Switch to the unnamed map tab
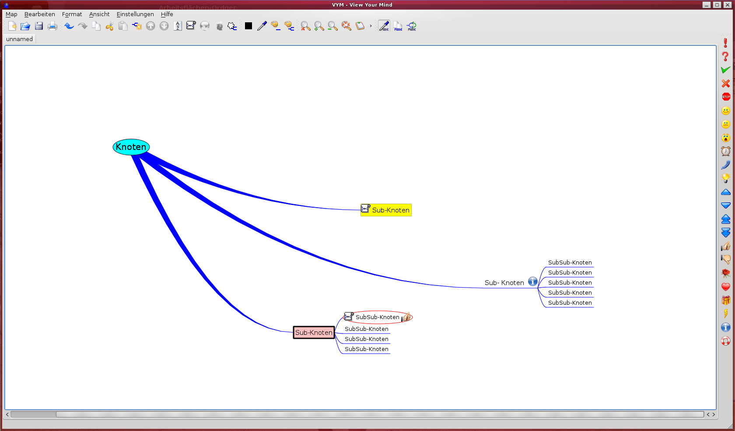735x431 pixels. click(x=19, y=39)
